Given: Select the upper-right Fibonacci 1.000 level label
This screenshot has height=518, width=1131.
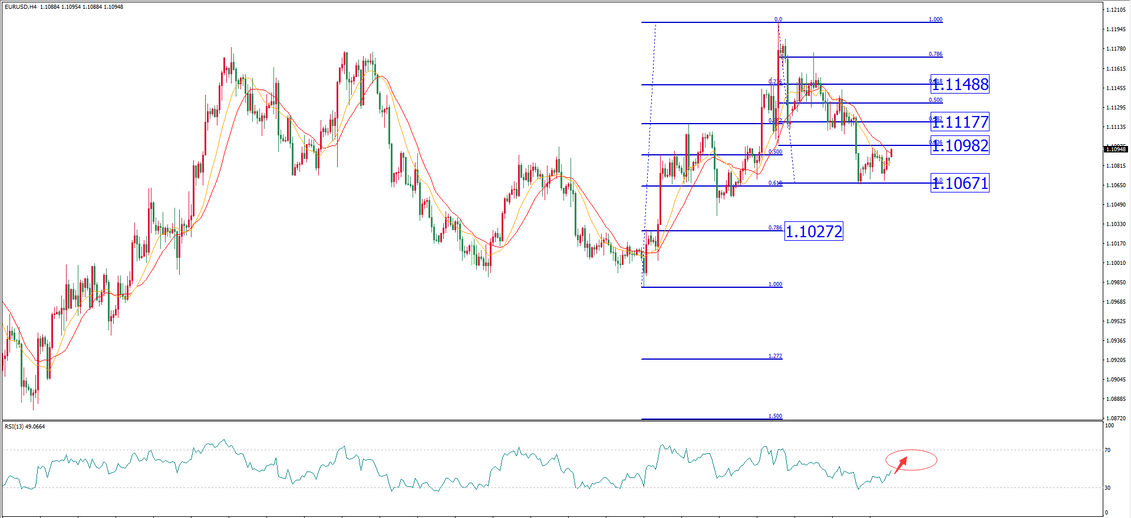Looking at the screenshot, I should (935, 19).
